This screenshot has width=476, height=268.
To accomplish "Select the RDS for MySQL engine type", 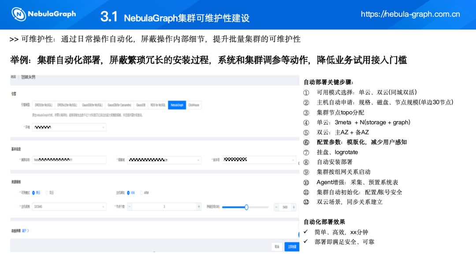I will click(158, 105).
